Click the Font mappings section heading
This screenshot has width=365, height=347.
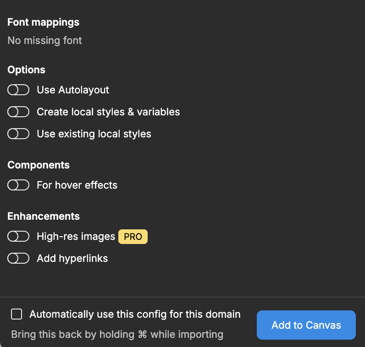(43, 22)
